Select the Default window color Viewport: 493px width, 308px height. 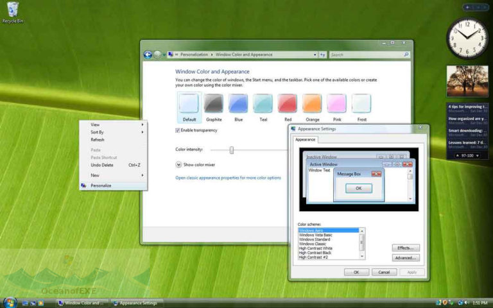click(x=189, y=108)
